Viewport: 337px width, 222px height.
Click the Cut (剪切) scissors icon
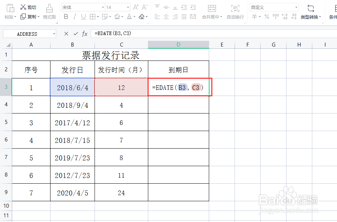(23, 7)
